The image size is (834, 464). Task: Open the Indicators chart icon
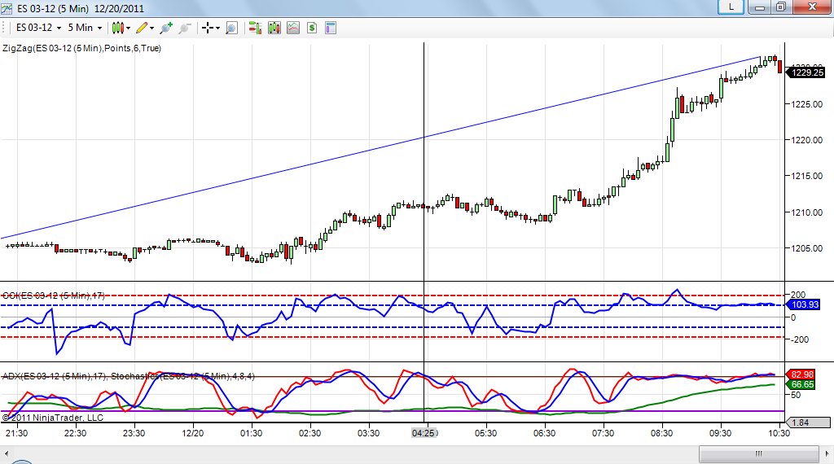pos(293,28)
